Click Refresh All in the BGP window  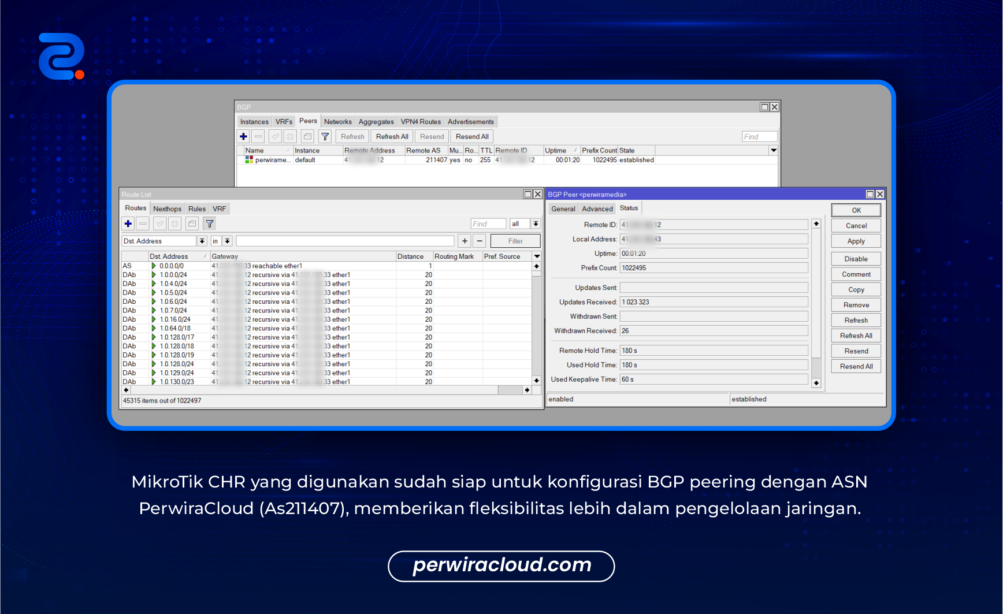[392, 136]
